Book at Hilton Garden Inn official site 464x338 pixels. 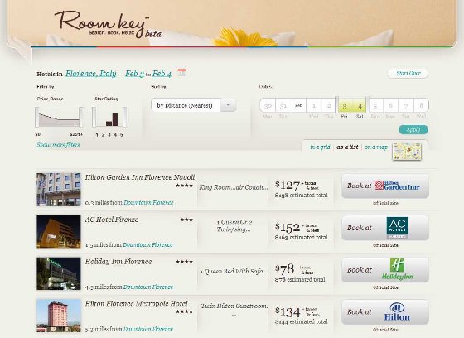click(x=385, y=186)
